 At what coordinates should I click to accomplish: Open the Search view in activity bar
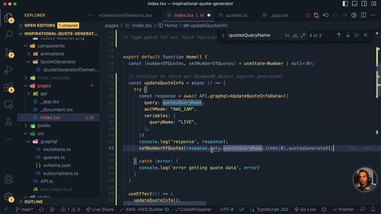point(8,34)
